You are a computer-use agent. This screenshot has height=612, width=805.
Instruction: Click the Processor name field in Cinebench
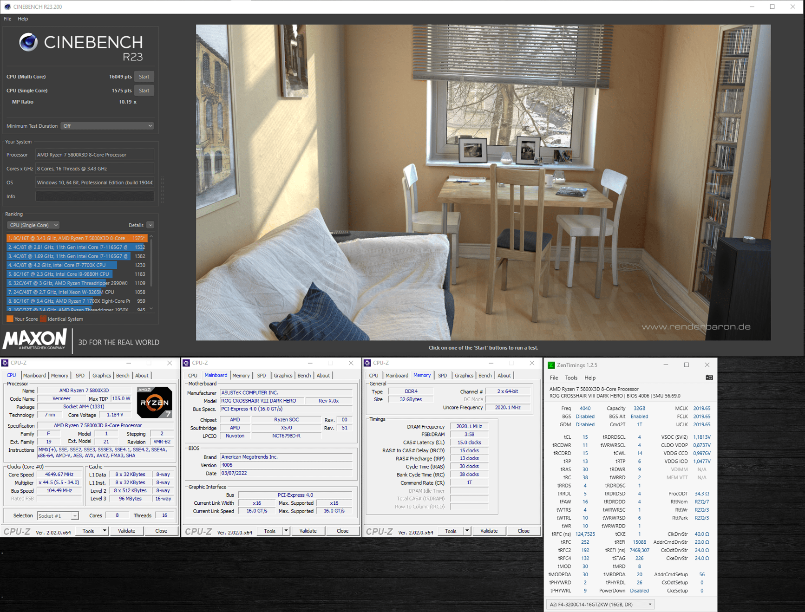[x=95, y=155]
